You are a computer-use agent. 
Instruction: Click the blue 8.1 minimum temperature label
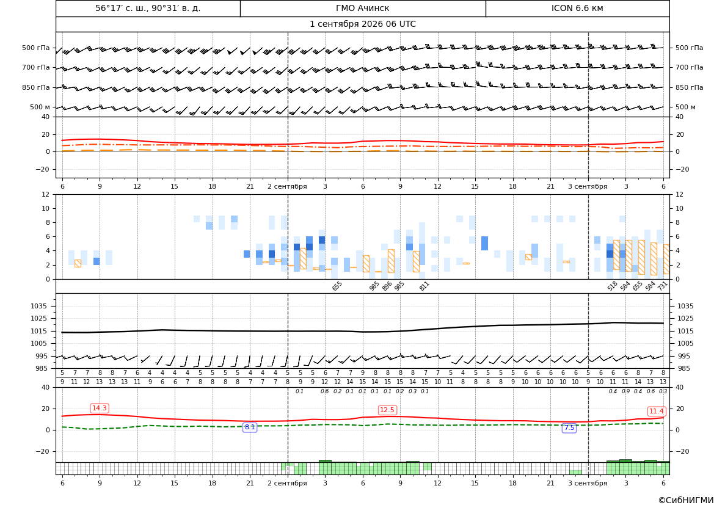click(250, 427)
